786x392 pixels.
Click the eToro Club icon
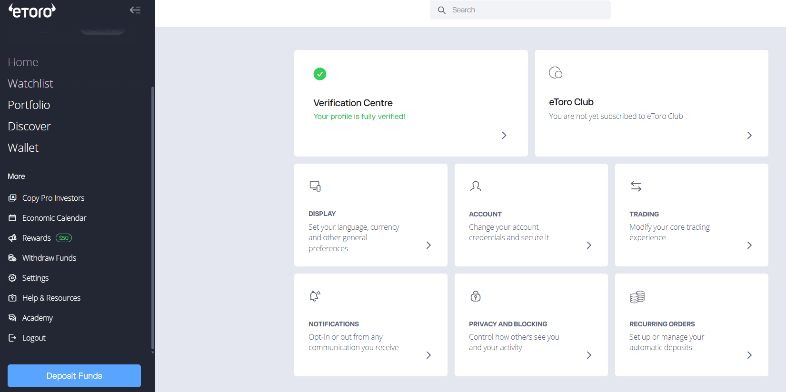pos(556,73)
